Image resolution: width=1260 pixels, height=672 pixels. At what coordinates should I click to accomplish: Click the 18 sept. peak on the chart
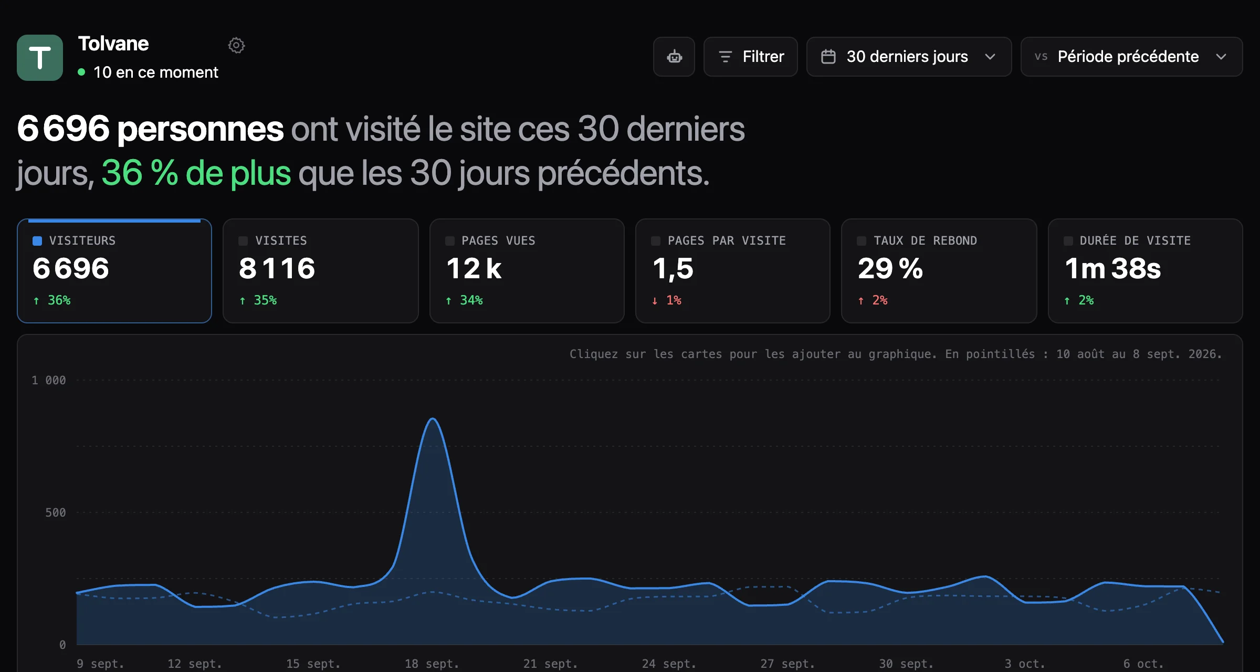pyautogui.click(x=432, y=419)
